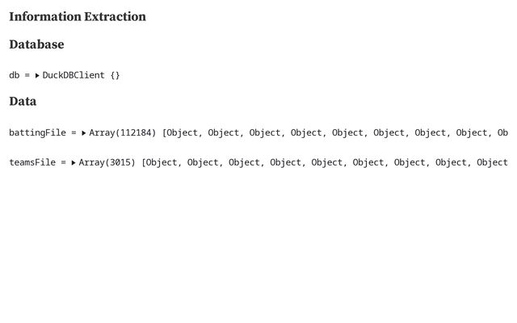The image size is (517, 323).
Task: Expand the DuckDBClient disclosure triangle
Action: [37, 75]
